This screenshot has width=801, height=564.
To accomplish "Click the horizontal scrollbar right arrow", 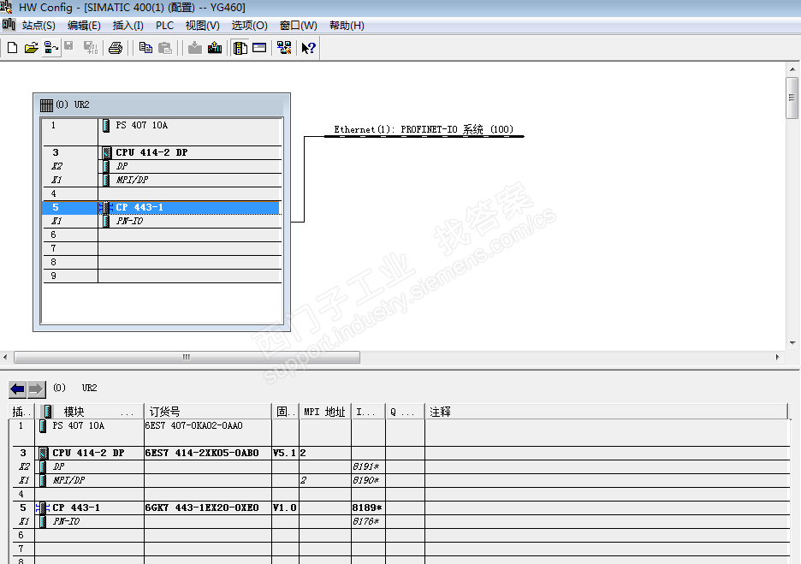I will 778,357.
